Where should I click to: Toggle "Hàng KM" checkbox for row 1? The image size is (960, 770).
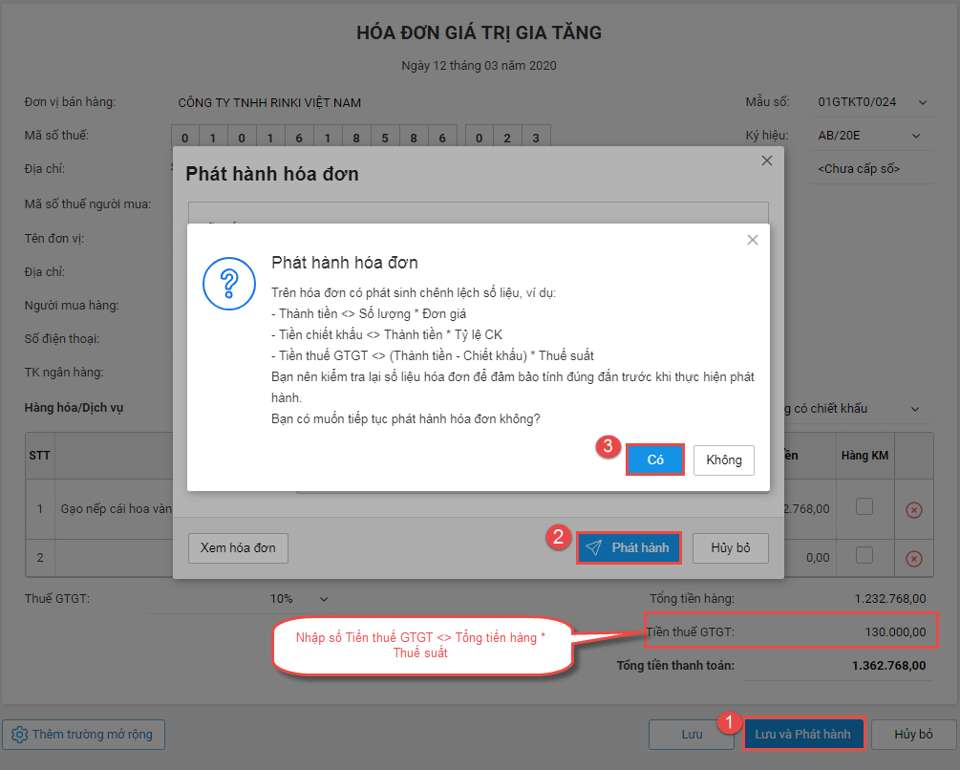coord(864,507)
